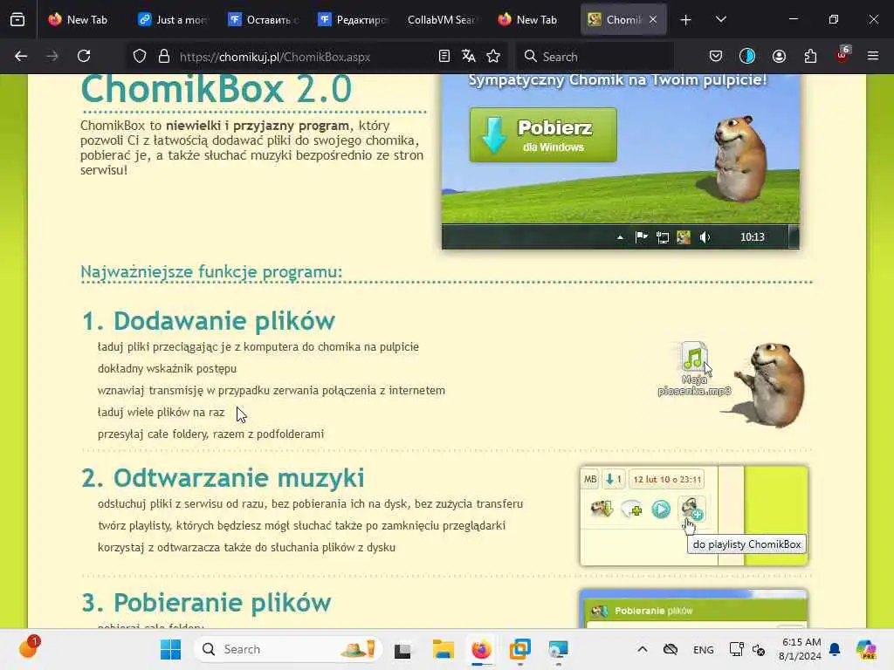
Task: Click the 2. Odtwarzanie muzyki heading
Action: [x=223, y=478]
